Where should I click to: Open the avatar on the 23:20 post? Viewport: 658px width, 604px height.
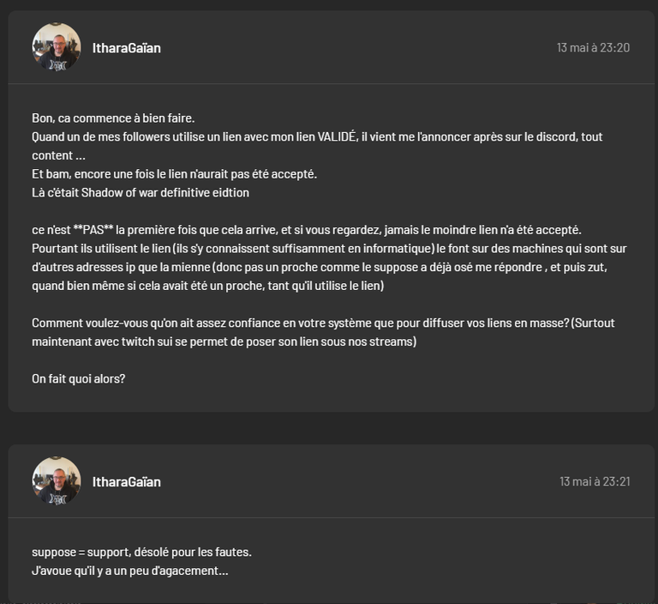57,47
